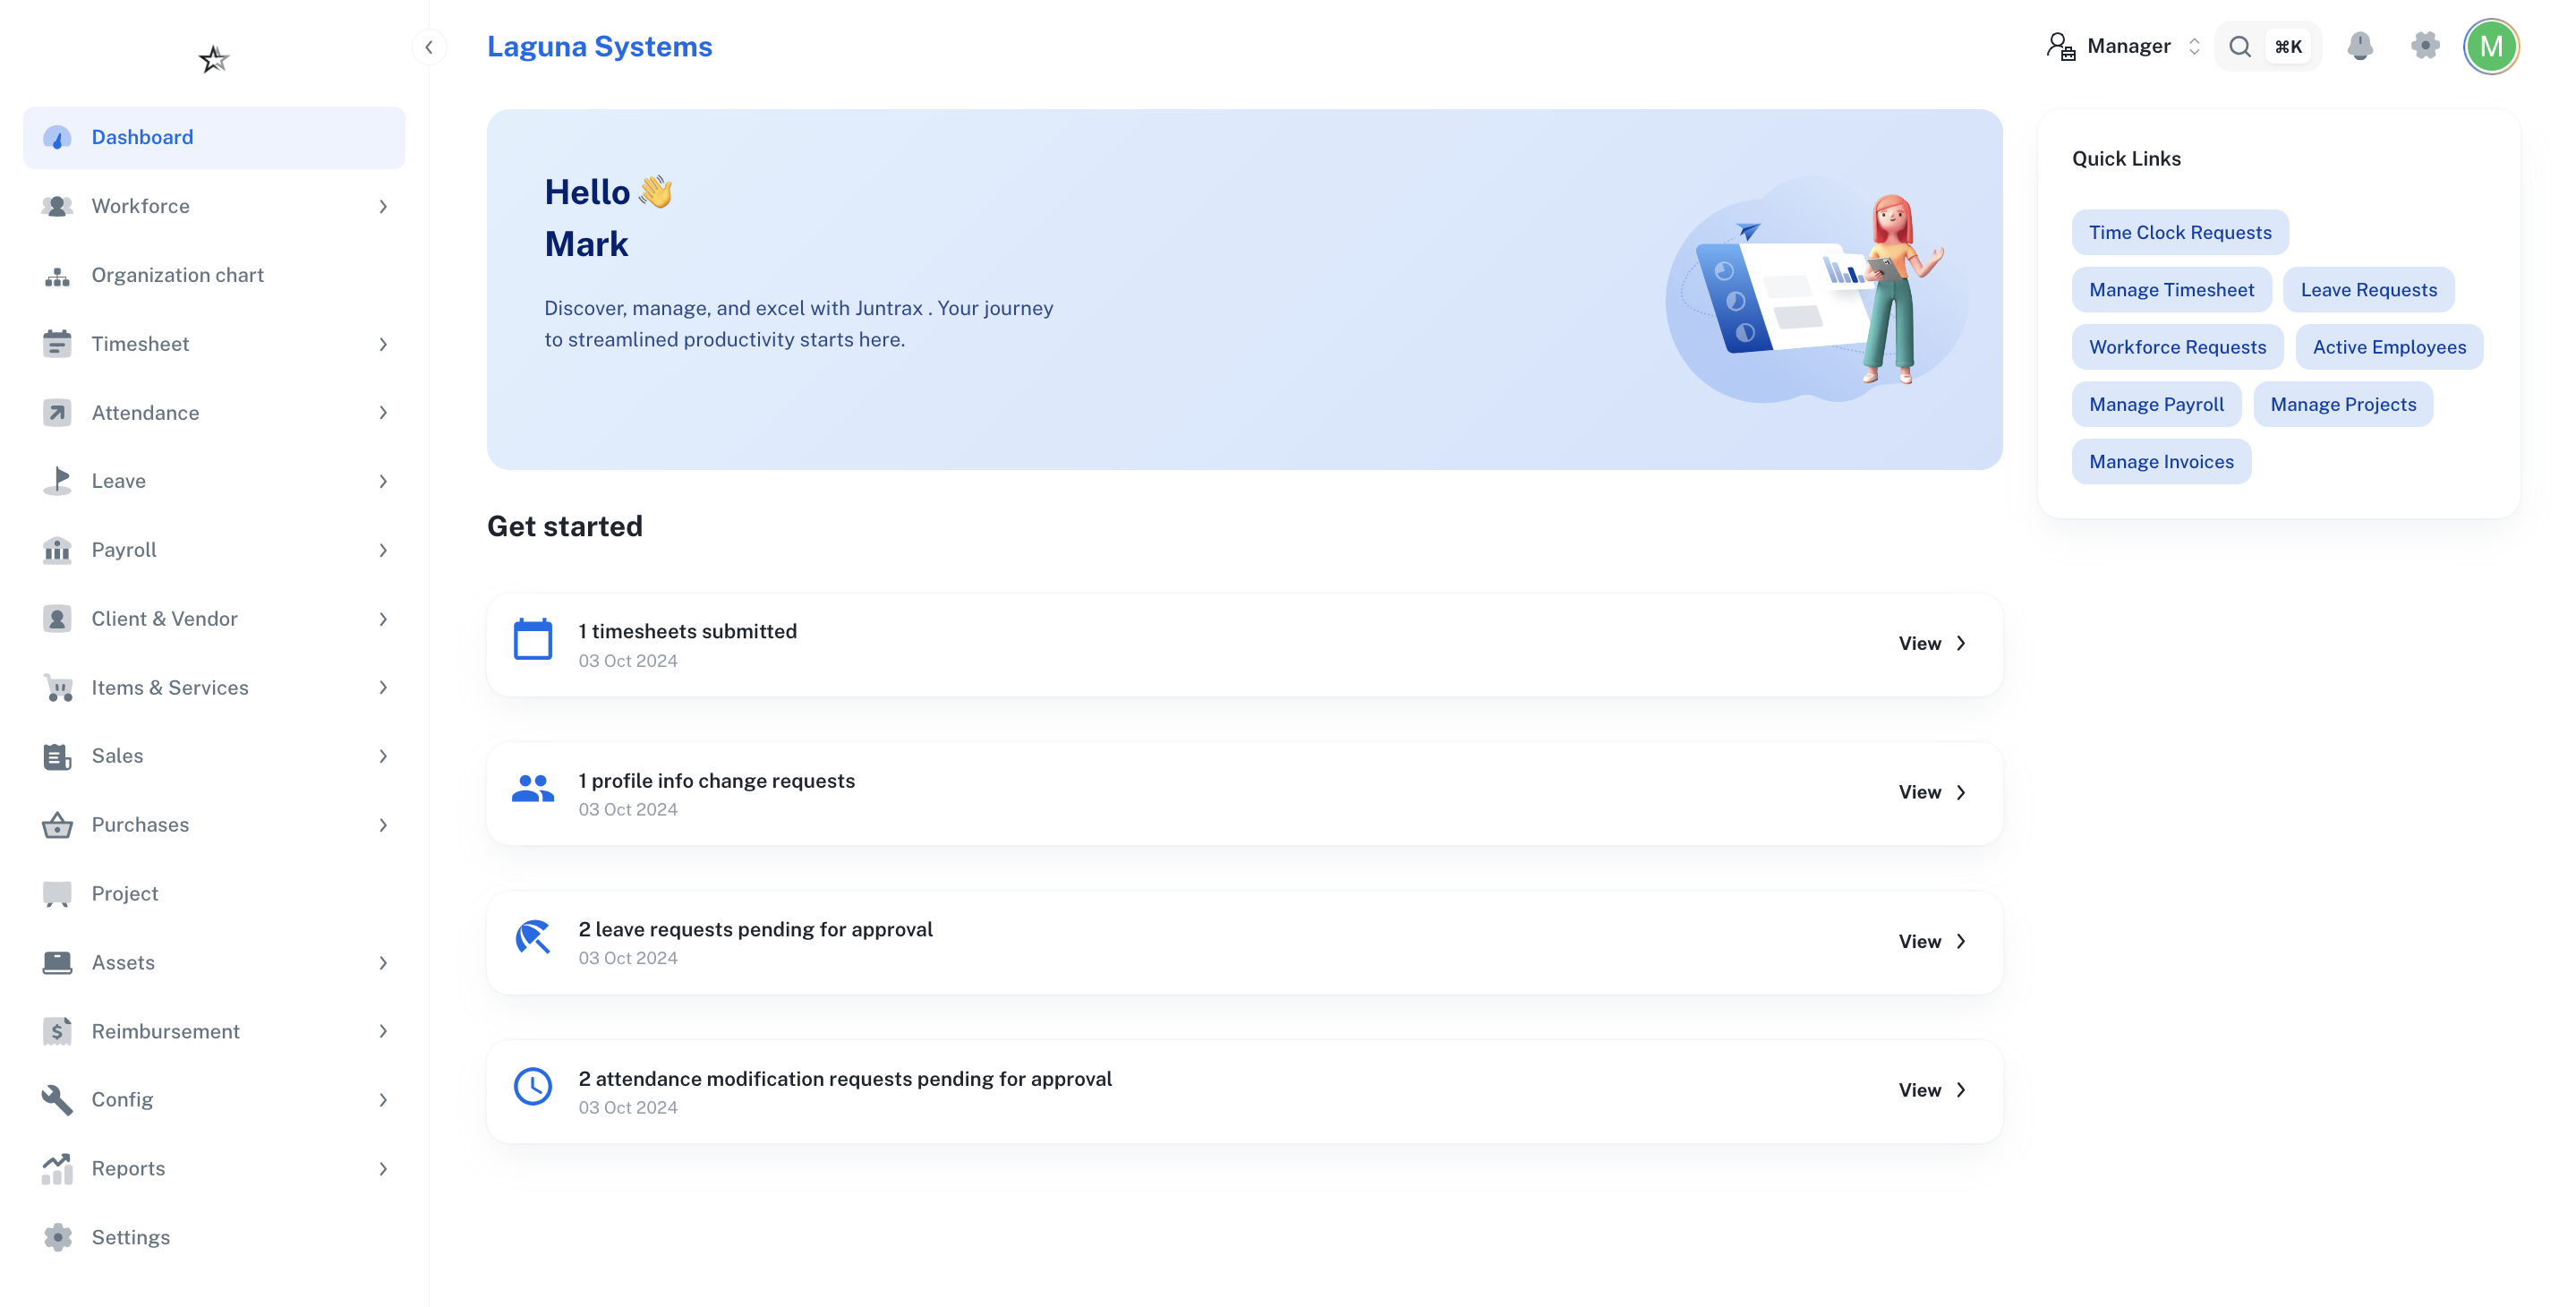Open Laguna Systems company link
The width and height of the screenshot is (2576, 1307).
600,46
